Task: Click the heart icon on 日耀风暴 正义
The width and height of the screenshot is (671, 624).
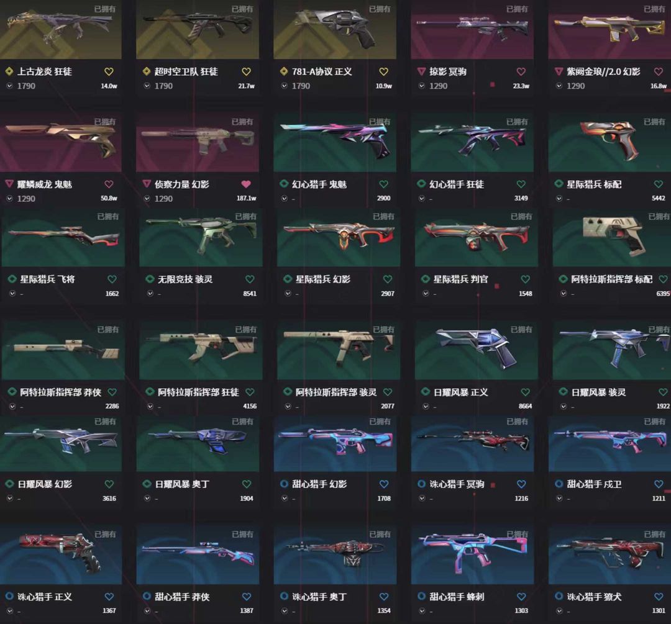Action: 526,392
